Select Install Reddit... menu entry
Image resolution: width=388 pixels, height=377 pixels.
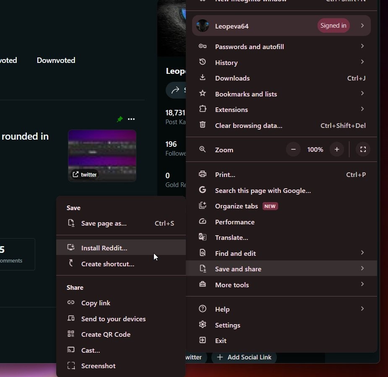tap(121, 247)
